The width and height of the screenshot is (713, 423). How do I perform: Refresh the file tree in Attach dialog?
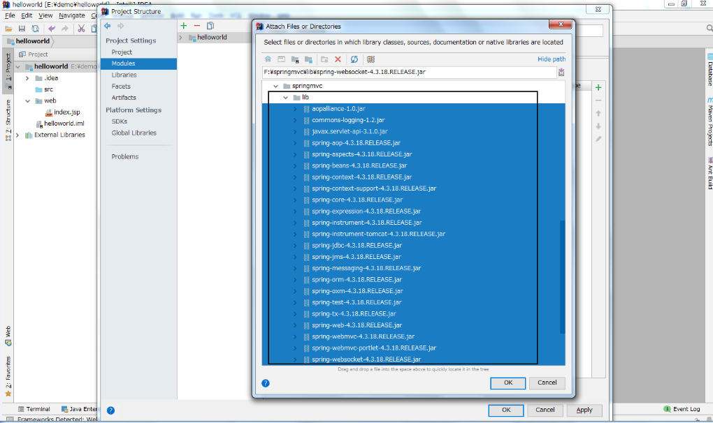point(354,59)
